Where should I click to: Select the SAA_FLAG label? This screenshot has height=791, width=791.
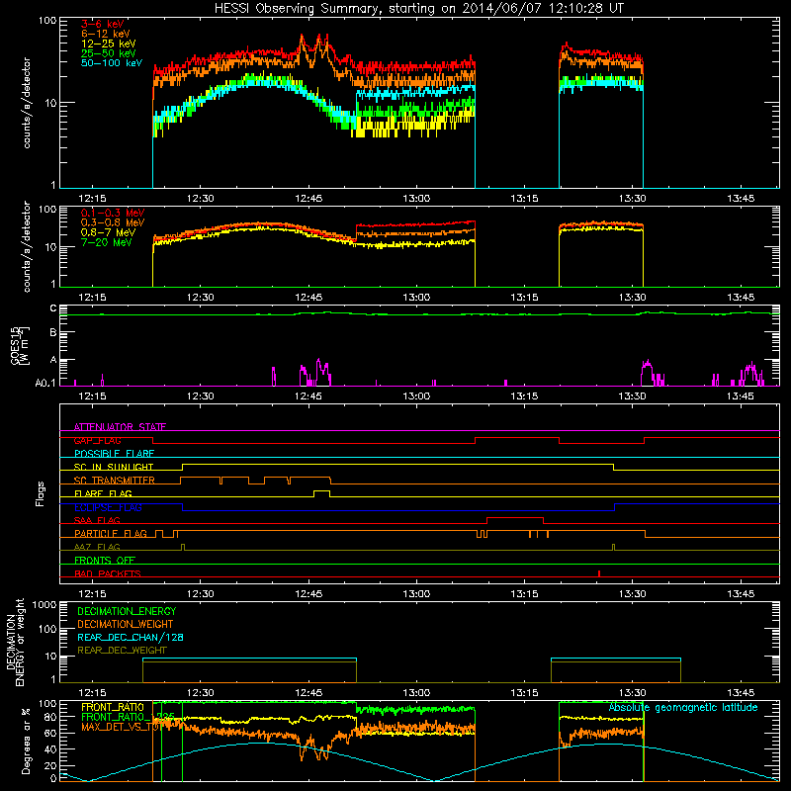97,520
